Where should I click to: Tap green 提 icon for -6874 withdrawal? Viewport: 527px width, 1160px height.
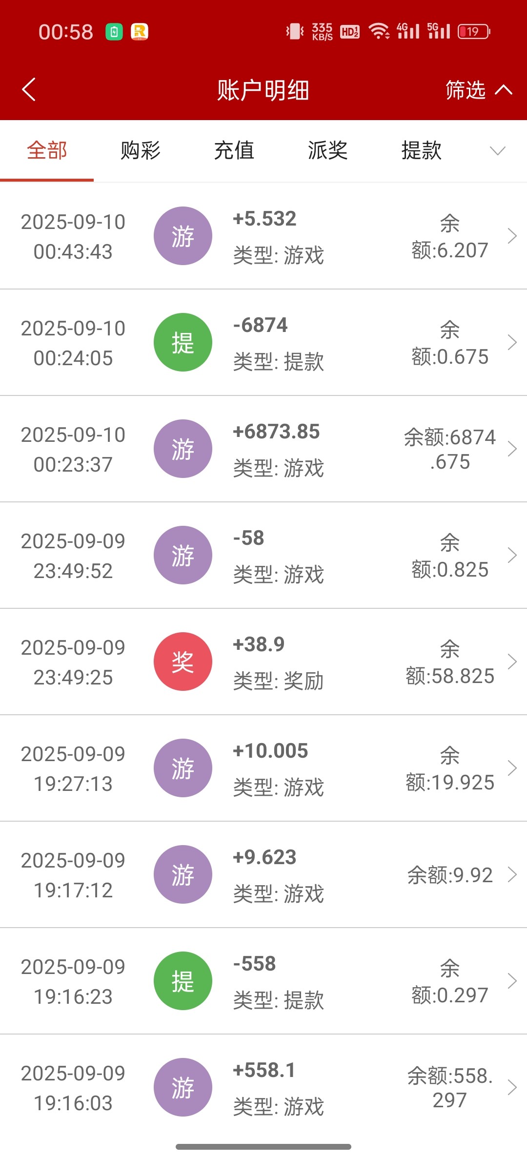pos(183,342)
